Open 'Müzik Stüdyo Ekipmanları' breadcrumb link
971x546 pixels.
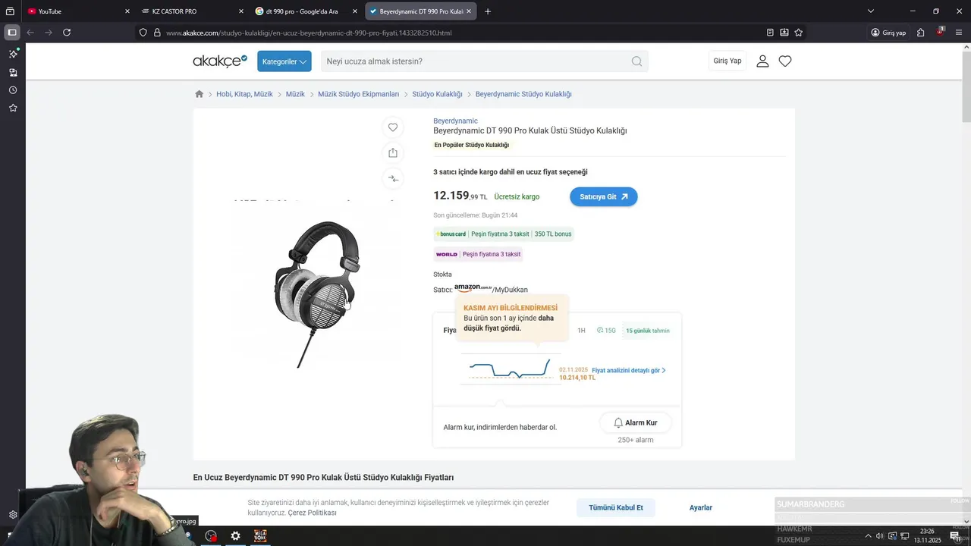(358, 94)
